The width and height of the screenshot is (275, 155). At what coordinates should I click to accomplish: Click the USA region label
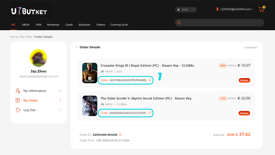(x=119, y=72)
